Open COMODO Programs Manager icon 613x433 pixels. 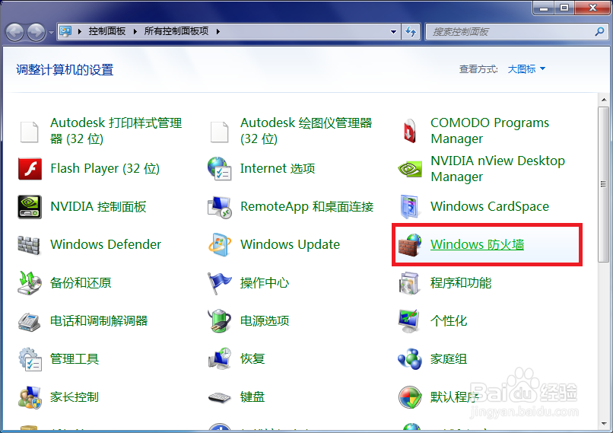pyautogui.click(x=409, y=131)
